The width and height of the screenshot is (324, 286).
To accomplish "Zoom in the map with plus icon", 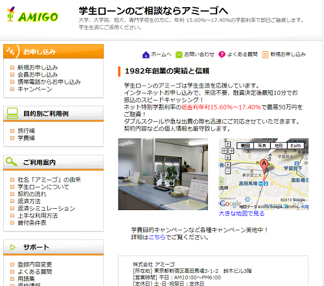I will point(227,165).
